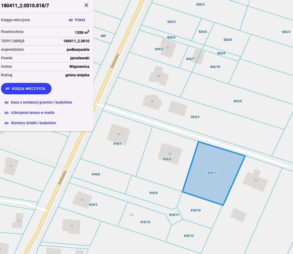Click link icon beside Dane z ewidencji gruntów
The width and height of the screenshot is (293, 254).
click(7, 102)
